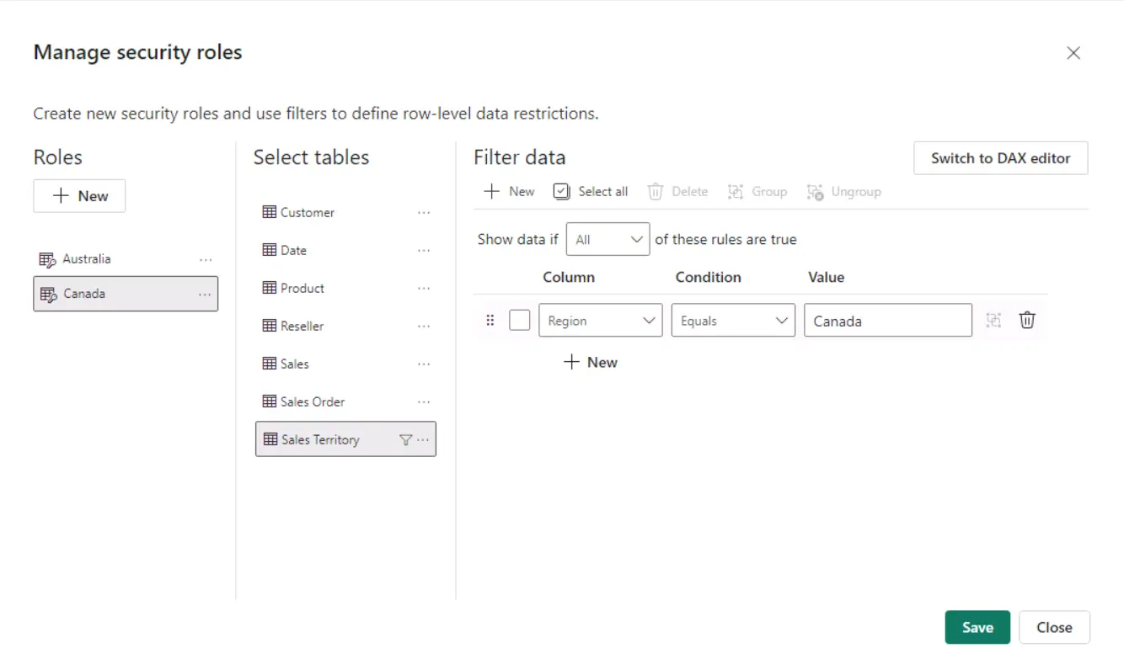This screenshot has width=1124, height=659.
Task: Delete the Region rule using its trash icon
Action: pyautogui.click(x=1026, y=320)
